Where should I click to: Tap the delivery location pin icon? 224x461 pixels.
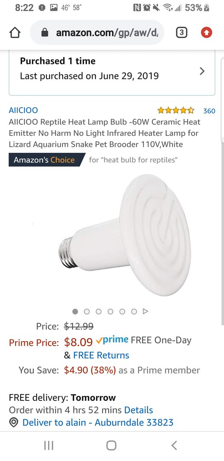[x=14, y=423]
